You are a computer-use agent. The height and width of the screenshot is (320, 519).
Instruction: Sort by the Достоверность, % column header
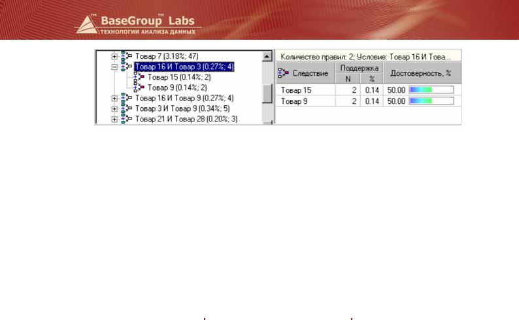click(x=422, y=73)
